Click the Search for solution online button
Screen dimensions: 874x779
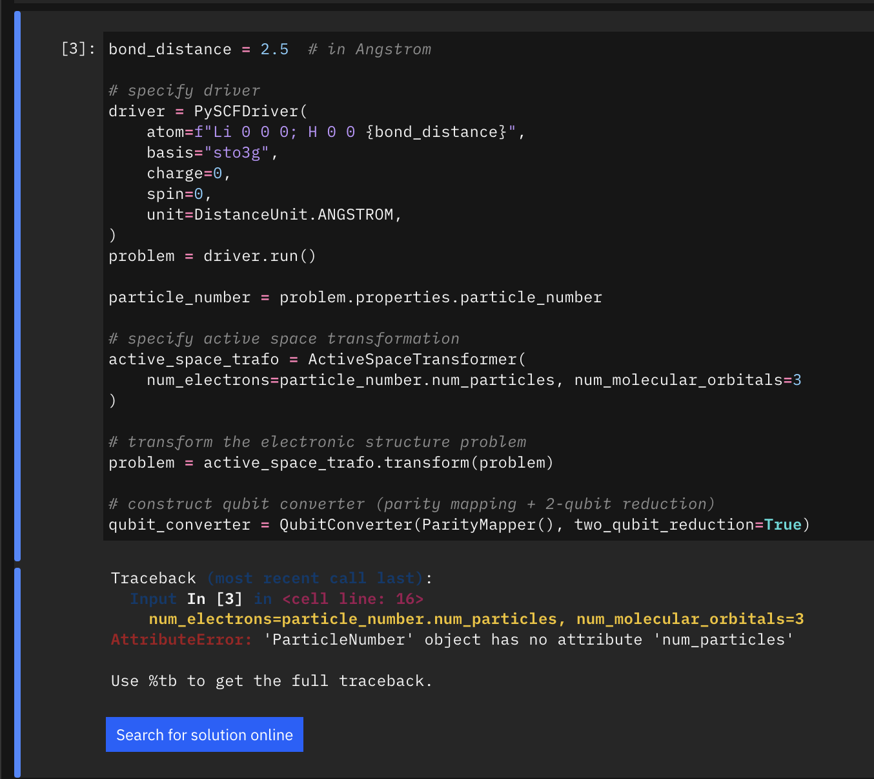tap(205, 734)
